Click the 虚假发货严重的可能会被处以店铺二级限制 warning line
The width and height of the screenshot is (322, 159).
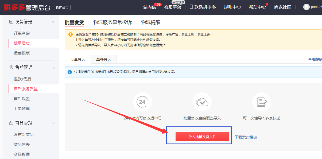point(146,34)
